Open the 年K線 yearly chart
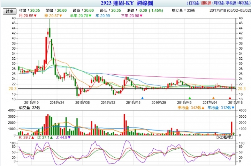The width and height of the screenshot is (251, 166). point(243,3)
